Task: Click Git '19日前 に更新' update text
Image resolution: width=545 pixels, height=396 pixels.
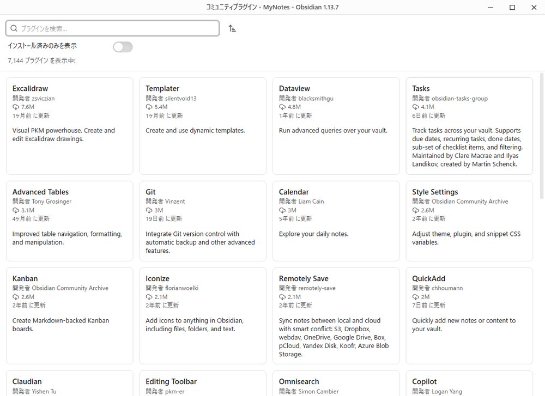Action: pyautogui.click(x=163, y=219)
